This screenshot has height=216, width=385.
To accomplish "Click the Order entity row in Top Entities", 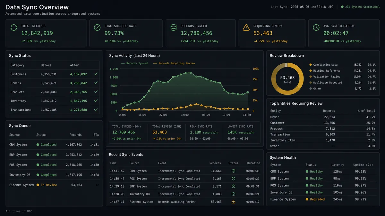I will [x=323, y=117].
